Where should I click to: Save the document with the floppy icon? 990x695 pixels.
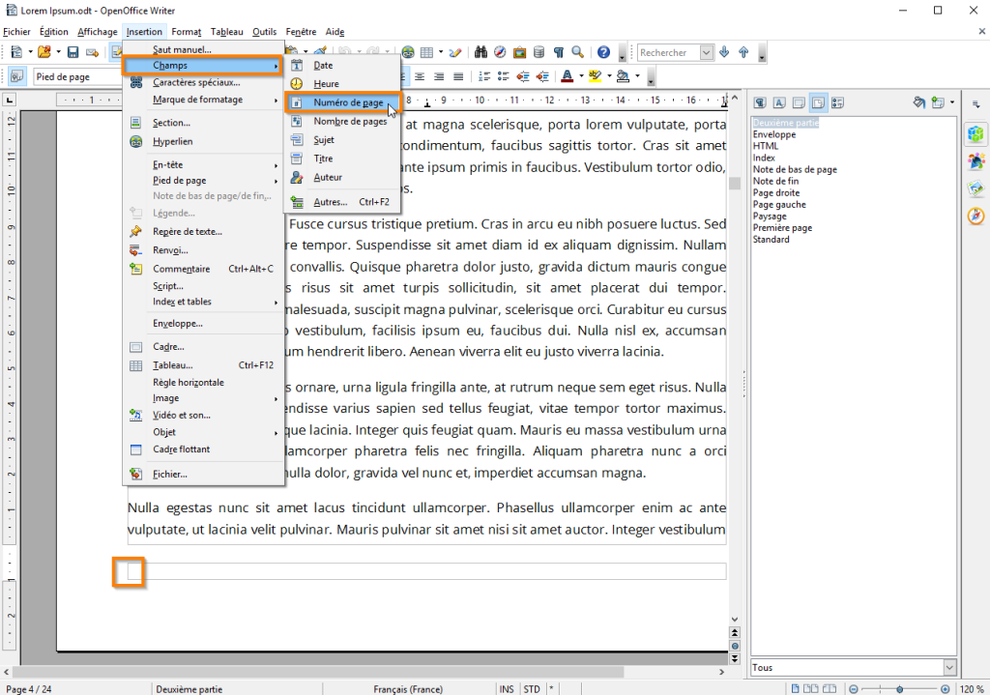pos(73,52)
